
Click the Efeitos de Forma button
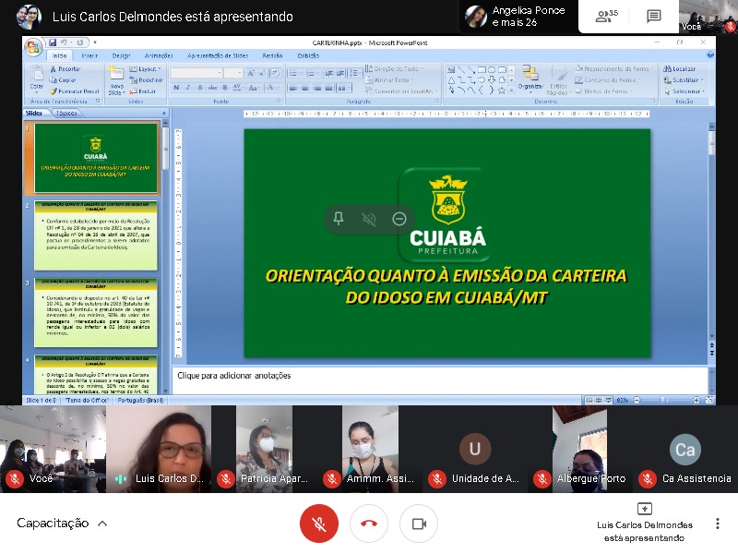604,91
